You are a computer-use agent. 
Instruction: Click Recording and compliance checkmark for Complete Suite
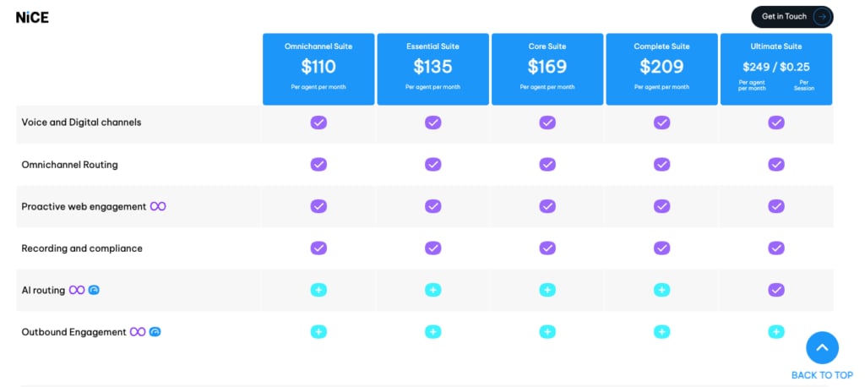point(662,248)
